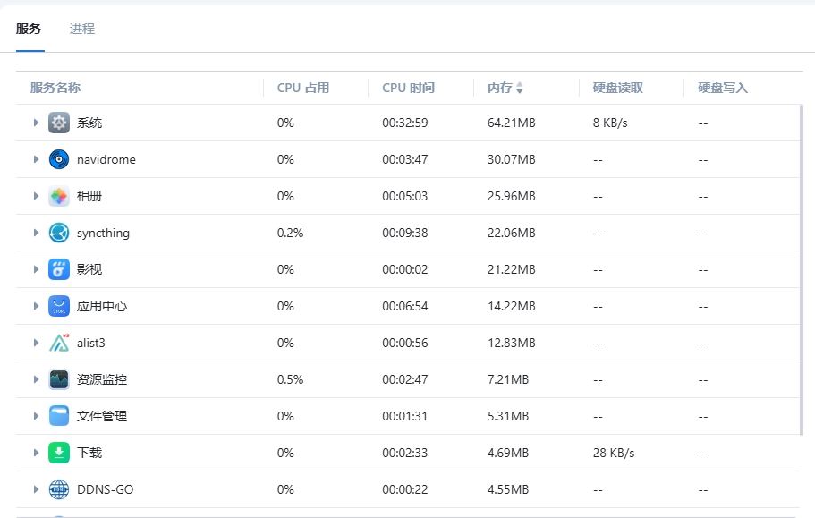This screenshot has width=815, height=518.
Task: Click the 12.83MB memory value
Action: pyautogui.click(x=512, y=343)
